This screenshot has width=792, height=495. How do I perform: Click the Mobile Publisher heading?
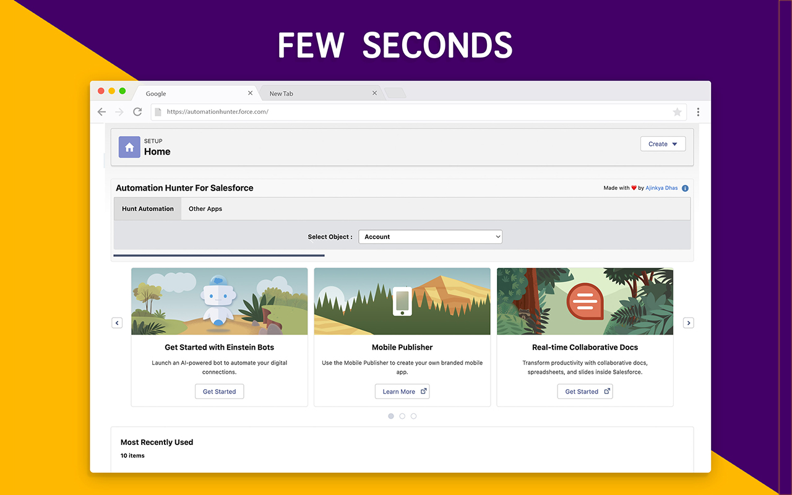click(x=402, y=348)
